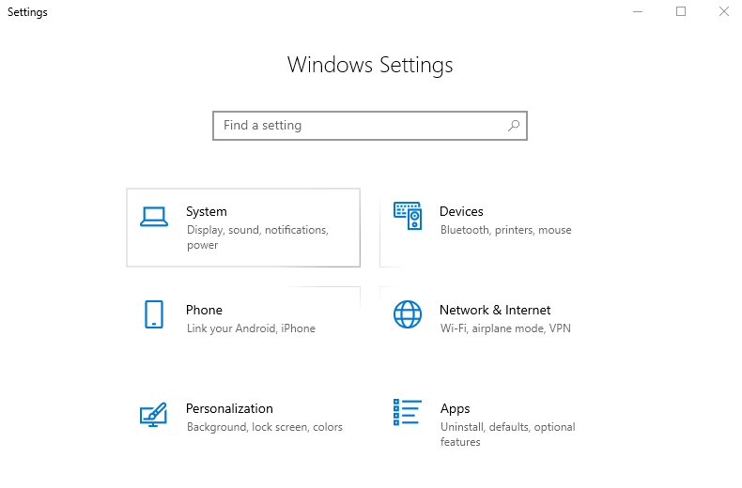This screenshot has width=742, height=488.
Task: Select the Phone category label
Action: (204, 310)
